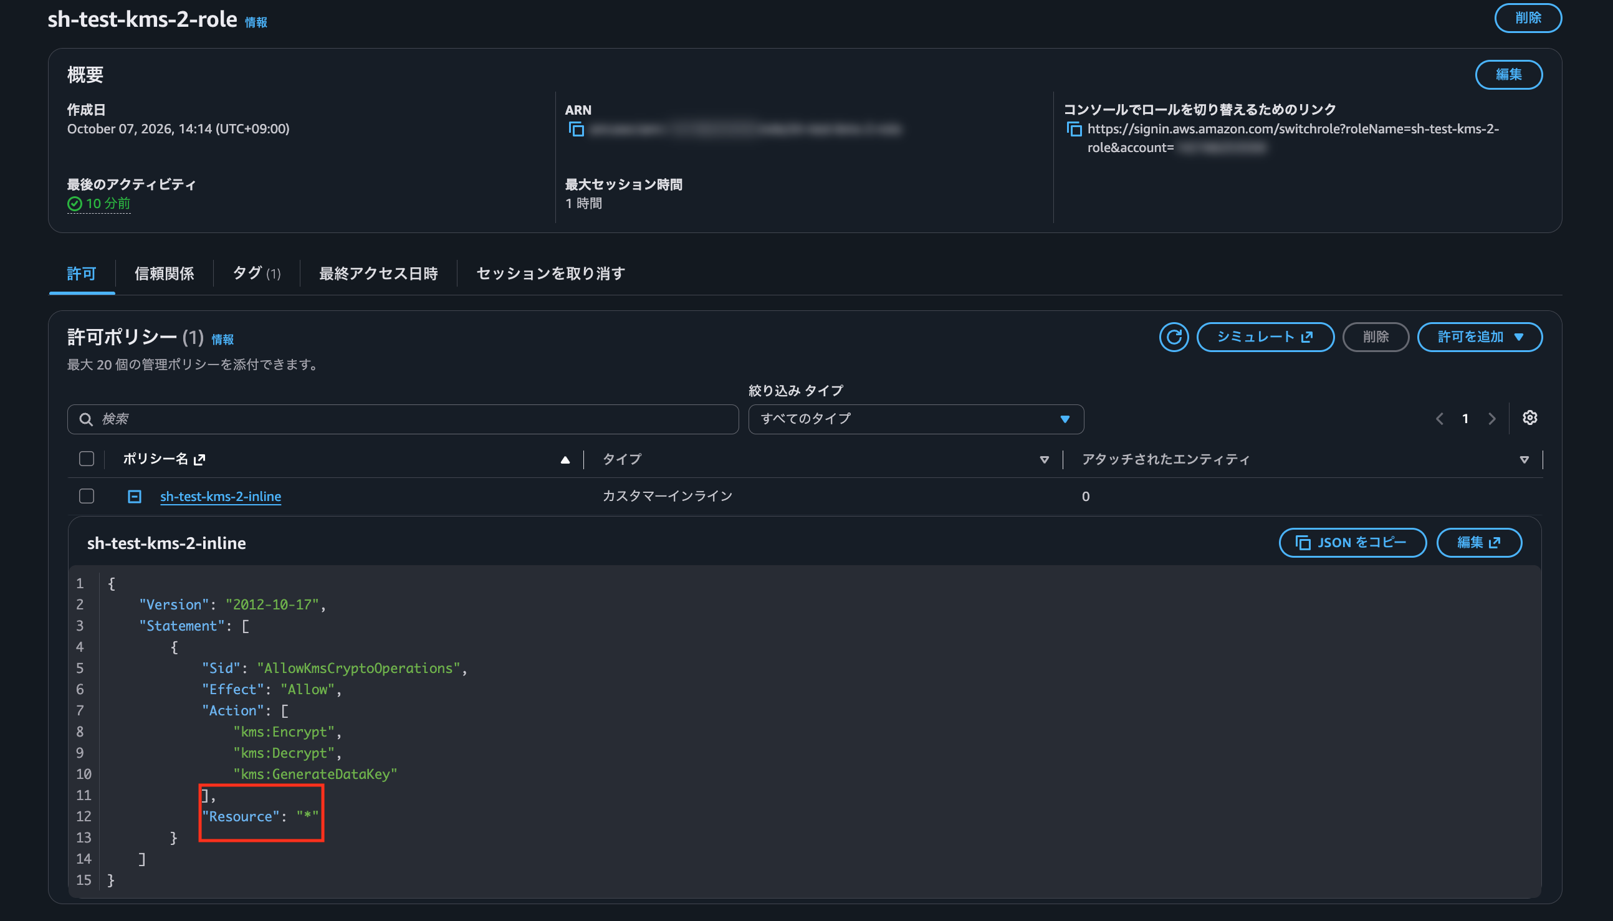Click the creation date October 07, 2026
Screen dimensions: 1613x921
click(x=178, y=129)
